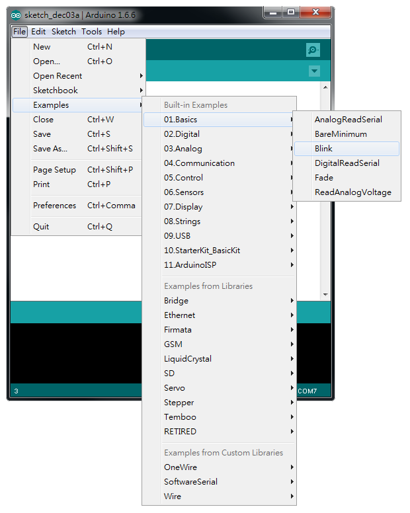Screen dimensions: 410x513
Task: Open the SoftwareSerial custom library examples
Action: tap(190, 482)
